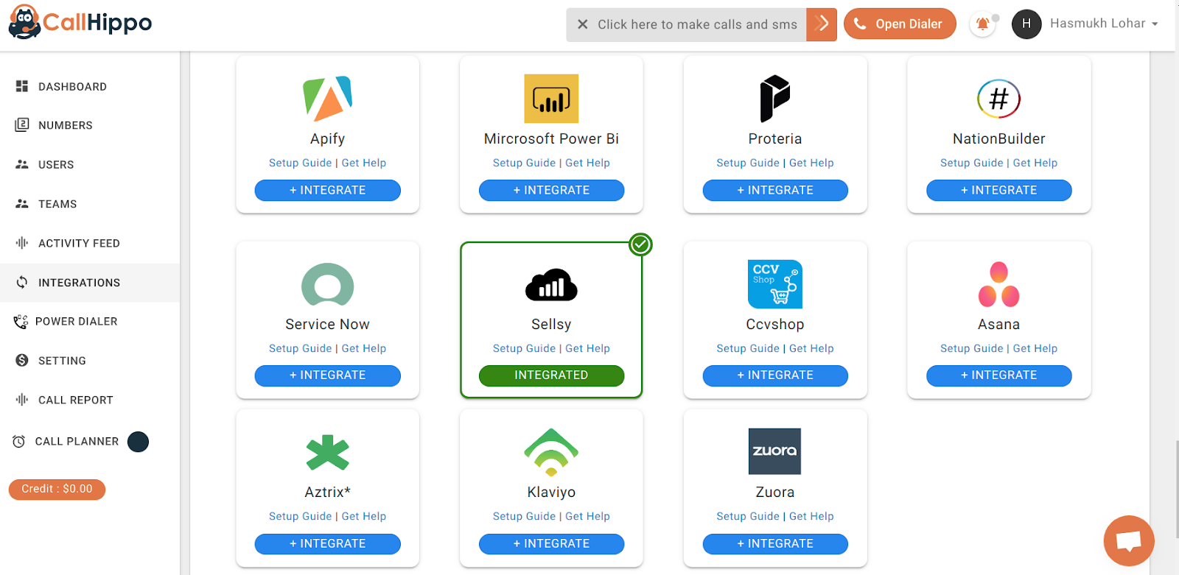Select Integrations in sidebar
The width and height of the screenshot is (1179, 575).
click(90, 283)
